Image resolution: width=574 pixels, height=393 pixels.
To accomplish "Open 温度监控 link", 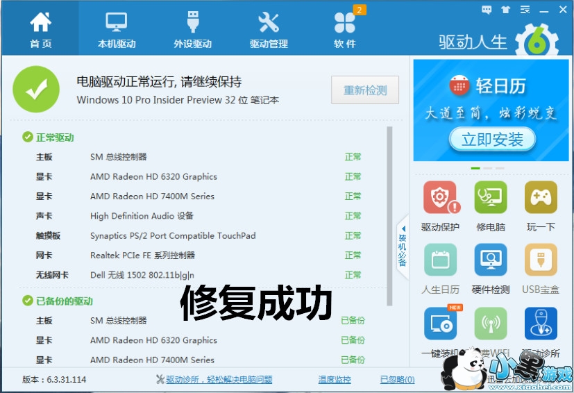I will pyautogui.click(x=335, y=379).
